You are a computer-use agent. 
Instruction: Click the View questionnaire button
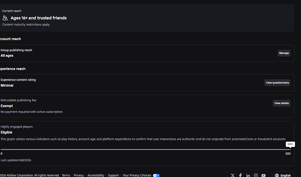point(277,83)
